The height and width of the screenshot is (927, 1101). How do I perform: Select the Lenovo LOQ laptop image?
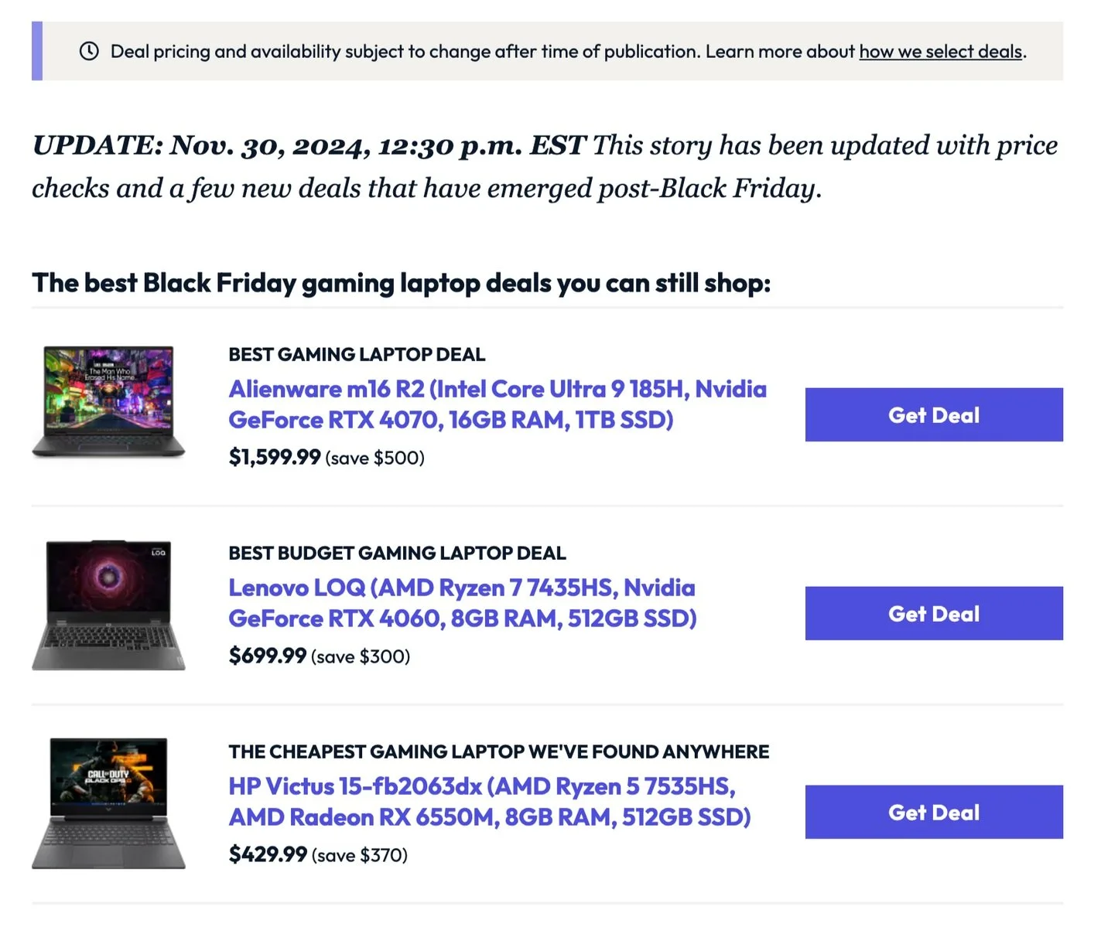[108, 605]
